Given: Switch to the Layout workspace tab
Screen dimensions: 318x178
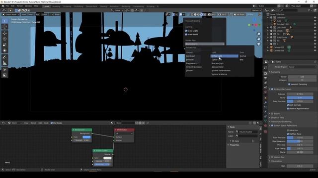Looking at the screenshot, I should pos(46,6).
